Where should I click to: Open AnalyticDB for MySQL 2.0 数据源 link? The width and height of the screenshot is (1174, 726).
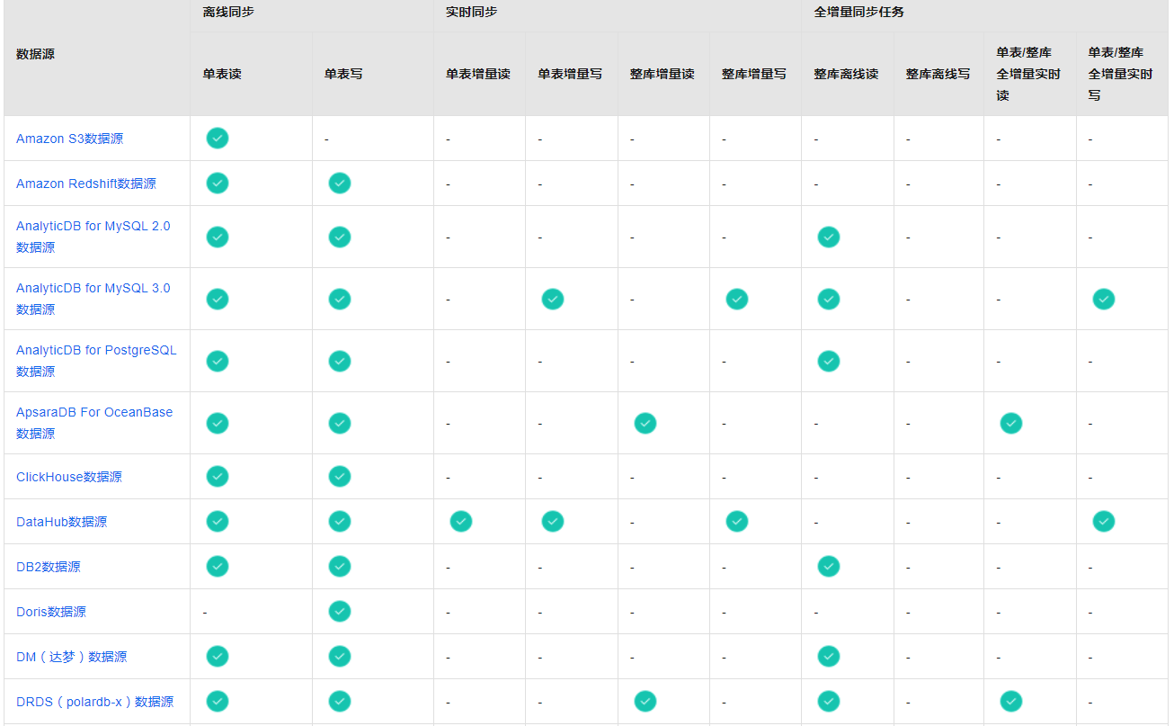coord(93,237)
